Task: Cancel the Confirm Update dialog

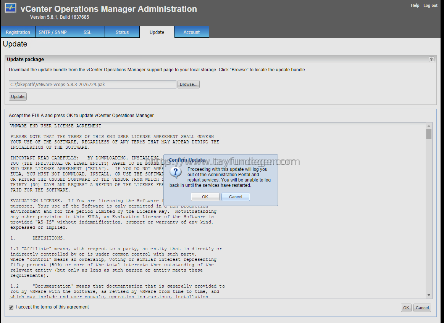Action: coord(236,197)
